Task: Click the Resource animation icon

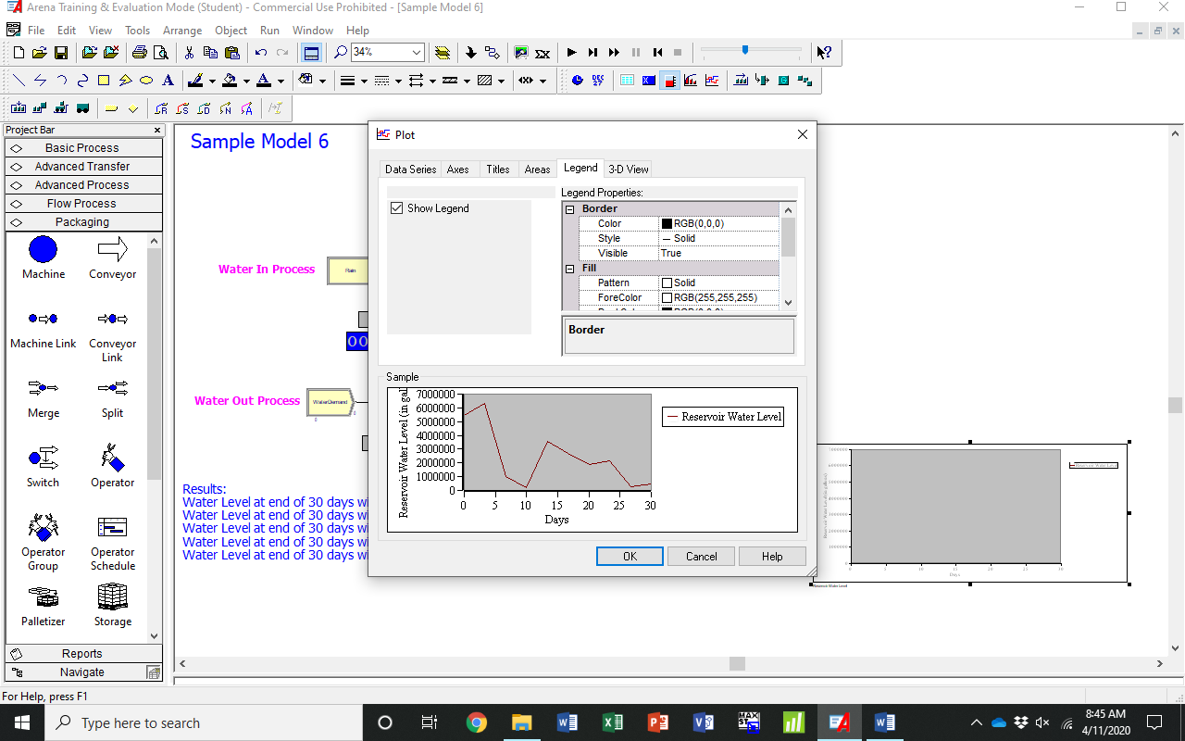Action: click(762, 81)
